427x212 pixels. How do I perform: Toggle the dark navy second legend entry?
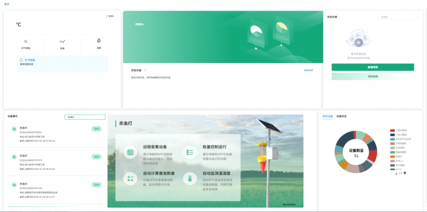tap(392, 134)
